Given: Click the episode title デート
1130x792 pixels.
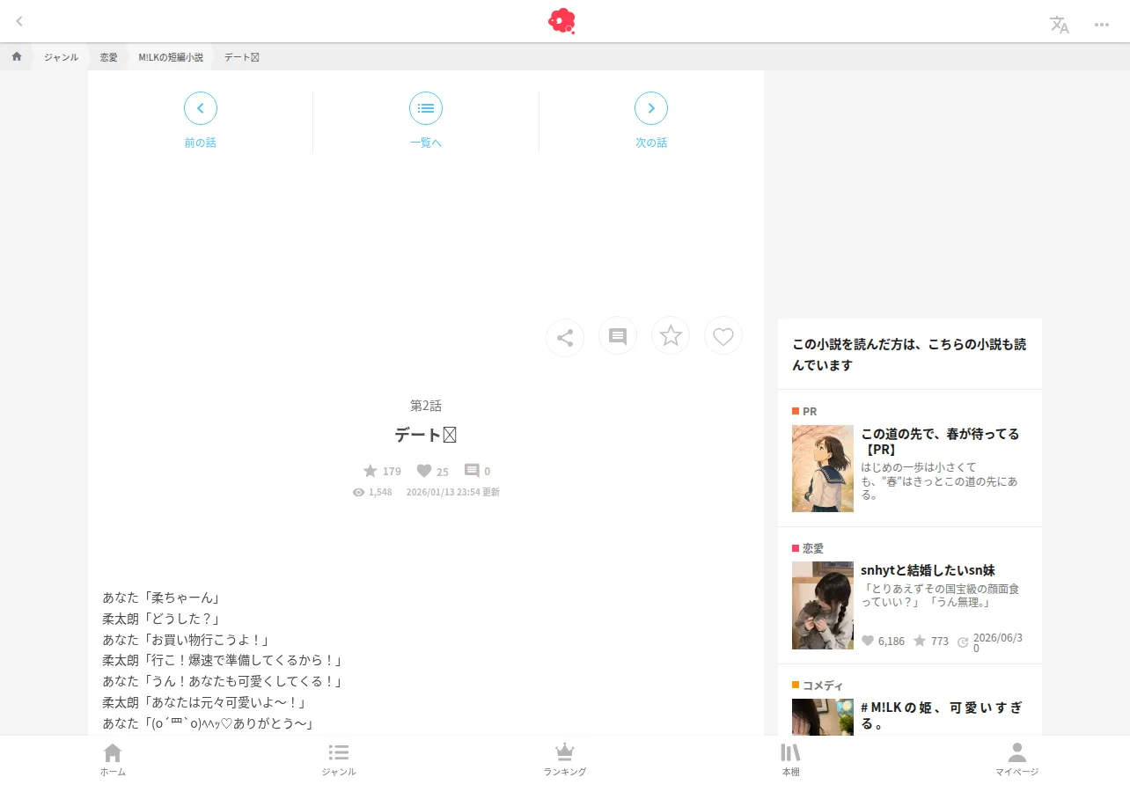Looking at the screenshot, I should pyautogui.click(x=426, y=435).
